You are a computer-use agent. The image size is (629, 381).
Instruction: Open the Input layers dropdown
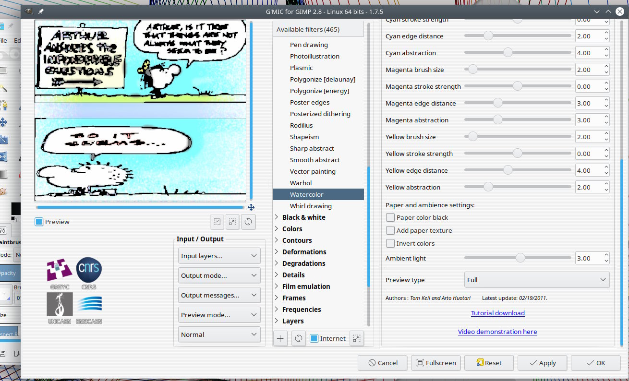point(219,256)
